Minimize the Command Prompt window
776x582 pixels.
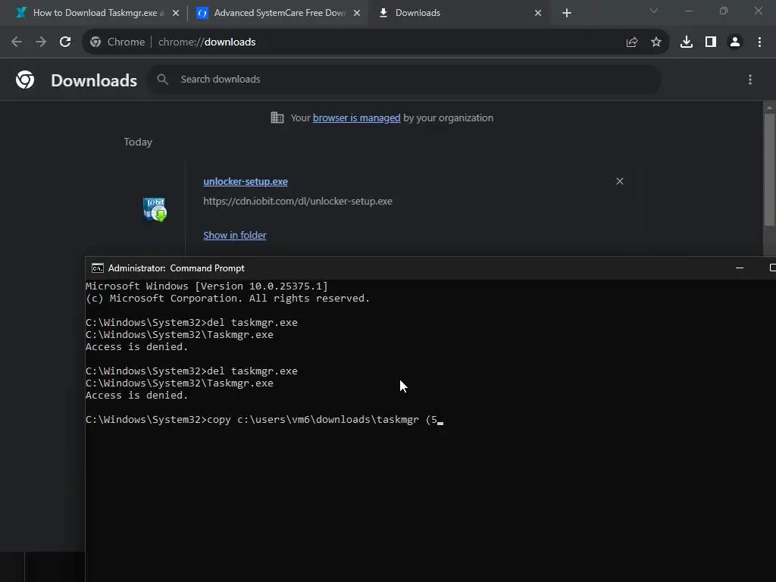740,268
